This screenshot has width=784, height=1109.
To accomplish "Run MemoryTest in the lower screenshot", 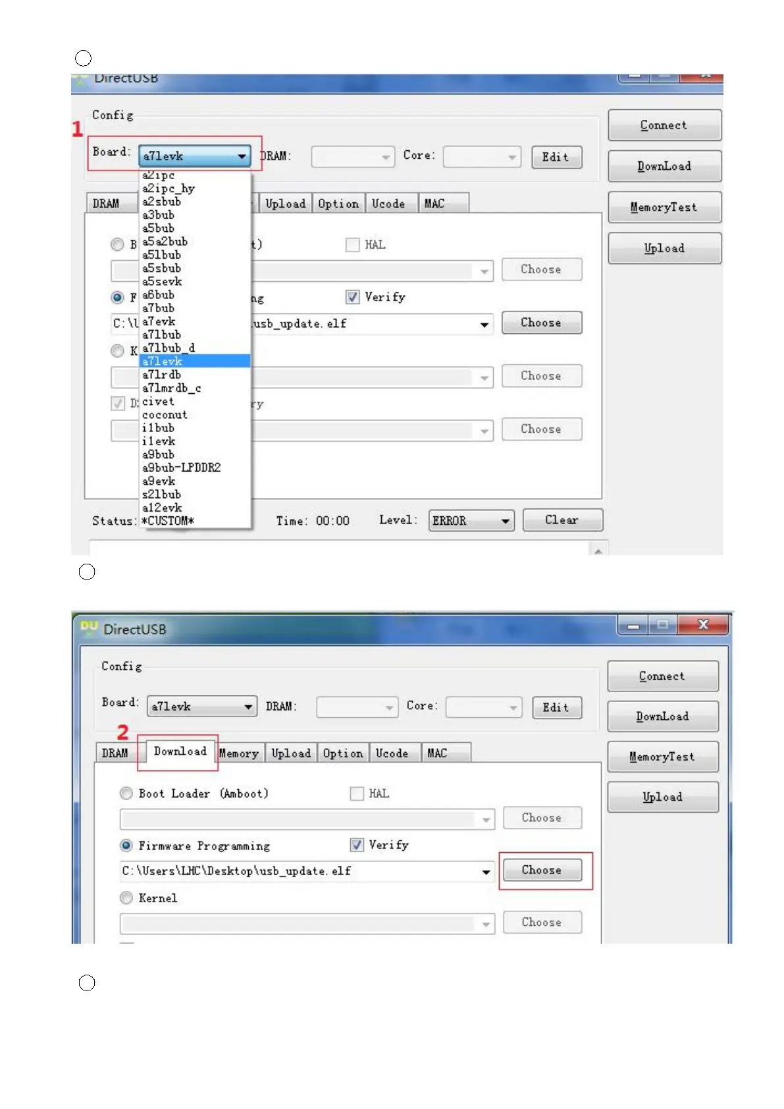I will coord(663,757).
